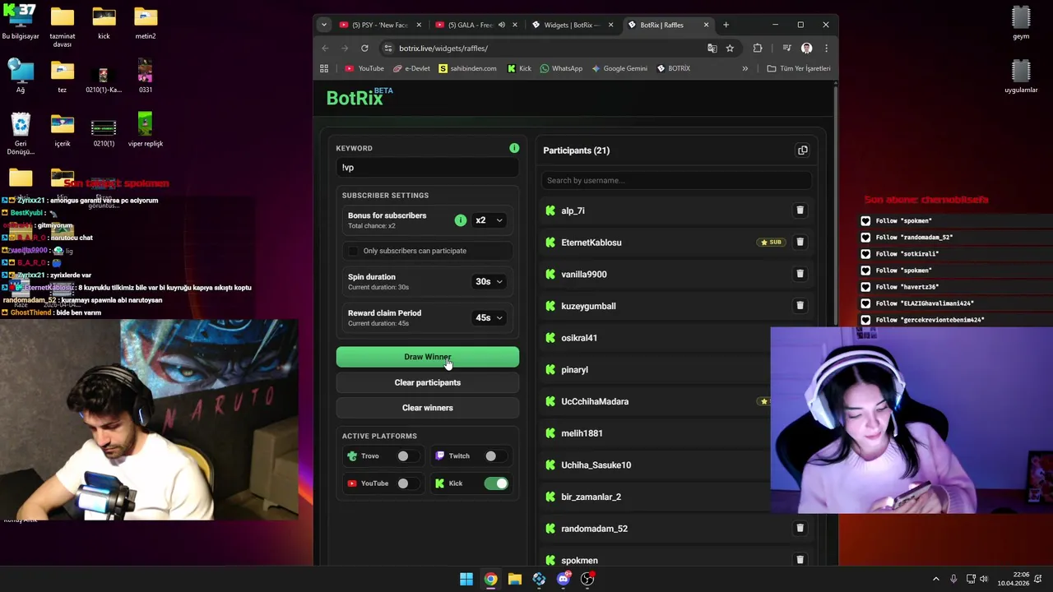Expand the Chrome tab search chevron
1053x592 pixels.
coord(323,25)
